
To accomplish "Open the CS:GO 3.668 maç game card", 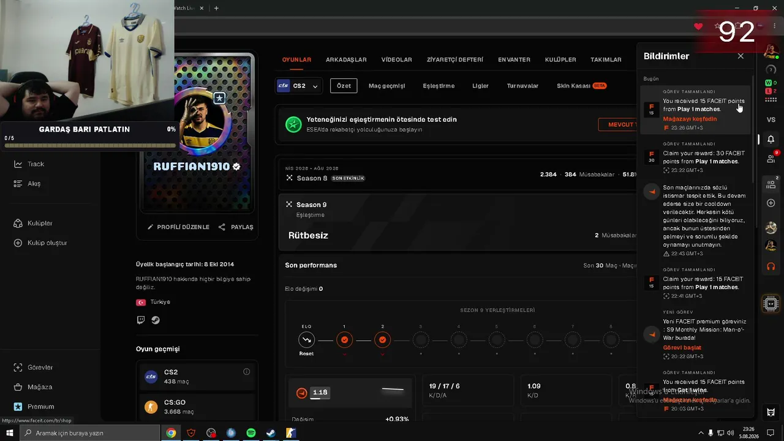I will (197, 407).
